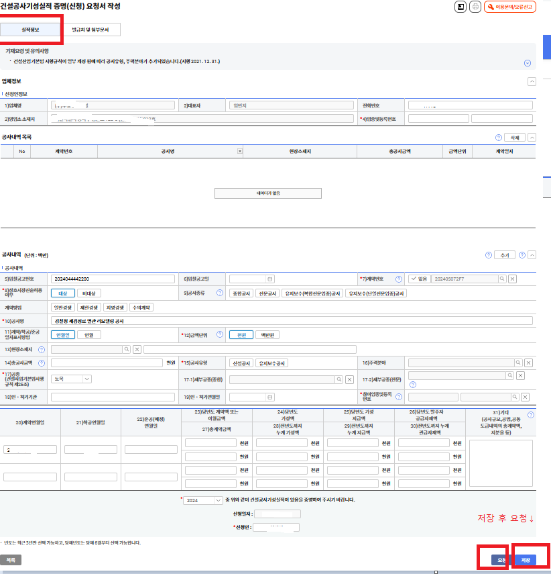Viewport: 551px width, 574px height.
Task: Open help icon right of the 추가 button
Action: point(522,255)
